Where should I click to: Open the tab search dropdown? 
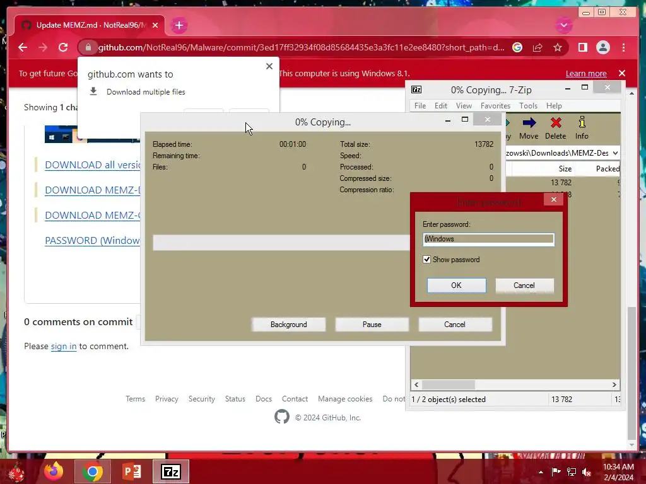pos(563,25)
